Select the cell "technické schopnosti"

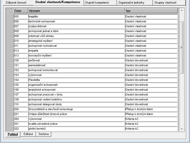[x=76, y=21]
